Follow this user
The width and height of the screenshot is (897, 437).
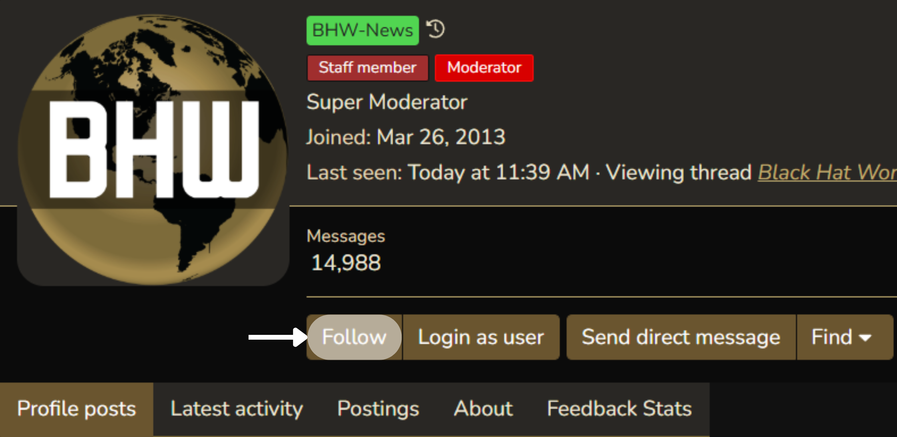tap(354, 337)
